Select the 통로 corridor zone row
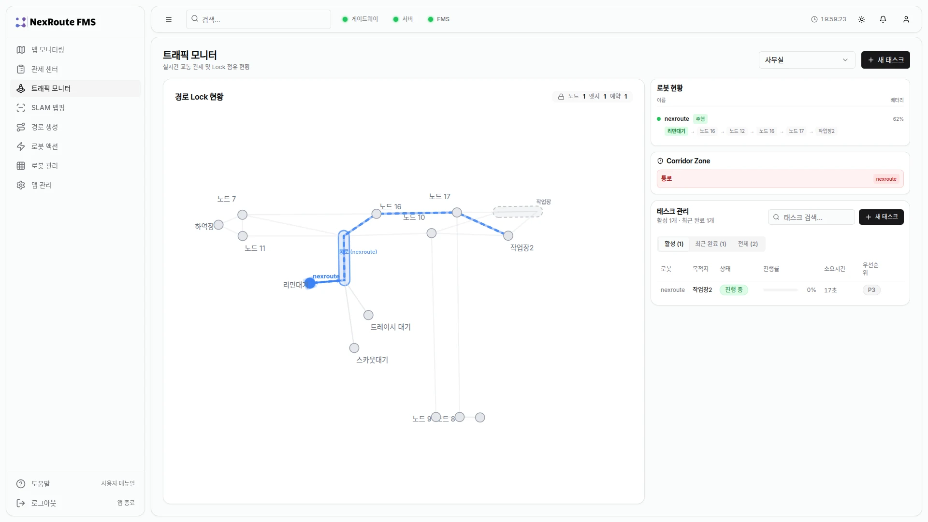This screenshot has width=928, height=522. [x=780, y=179]
